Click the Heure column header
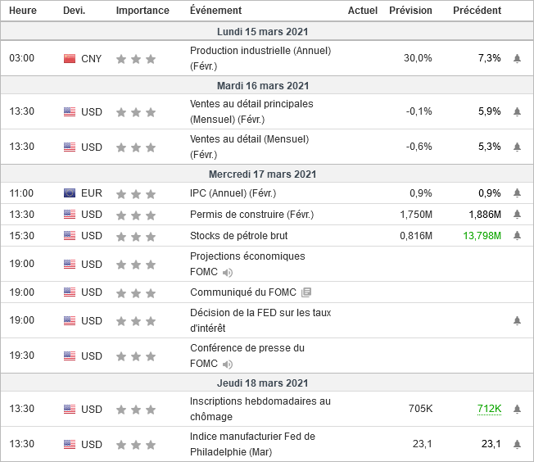Screen dimensions: 534x462 [23, 11]
